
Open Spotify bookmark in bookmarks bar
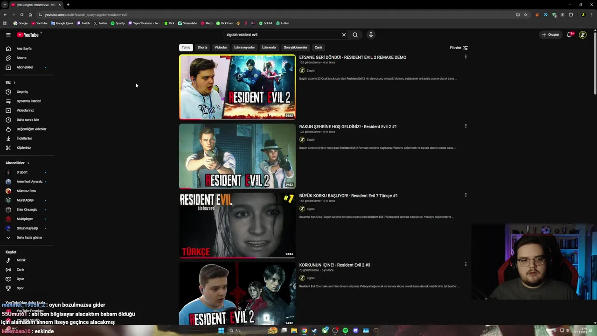pos(118,23)
